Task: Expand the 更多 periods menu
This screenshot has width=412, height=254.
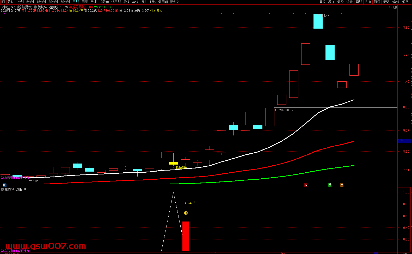Action: 174,2
